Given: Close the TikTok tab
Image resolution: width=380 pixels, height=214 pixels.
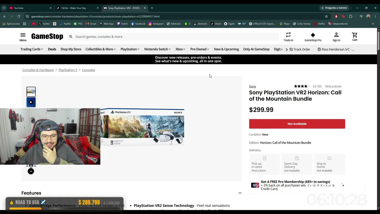Looking at the screenshot, I should tap(98, 8).
